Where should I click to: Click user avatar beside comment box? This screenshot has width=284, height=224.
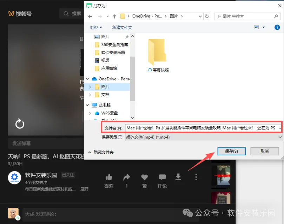tap(13, 213)
